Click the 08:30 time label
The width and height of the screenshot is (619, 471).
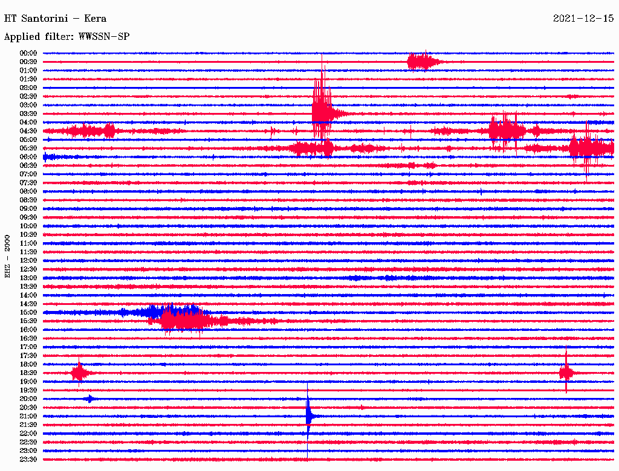coord(28,200)
